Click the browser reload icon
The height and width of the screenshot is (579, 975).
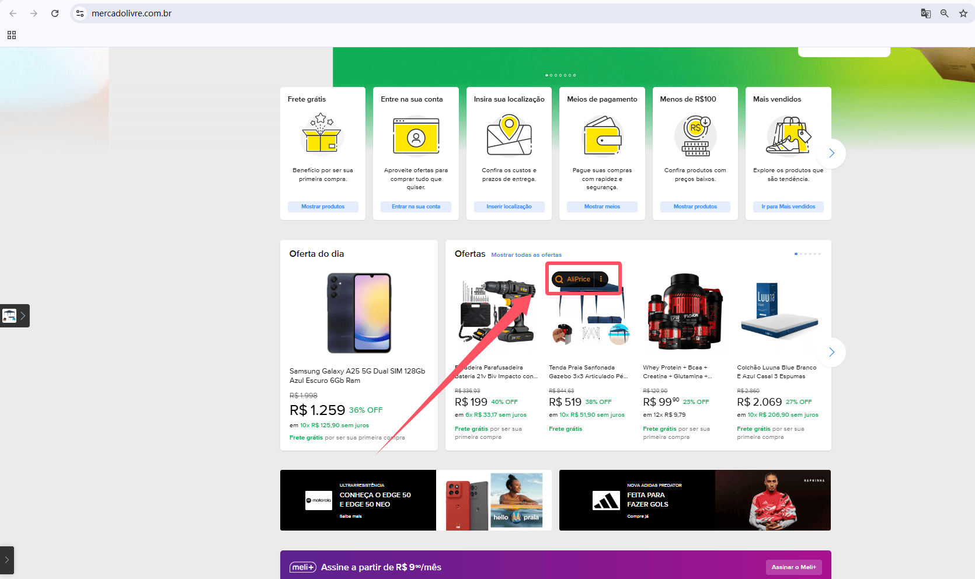(x=55, y=13)
